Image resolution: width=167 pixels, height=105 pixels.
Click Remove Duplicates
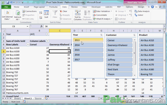click(87, 15)
